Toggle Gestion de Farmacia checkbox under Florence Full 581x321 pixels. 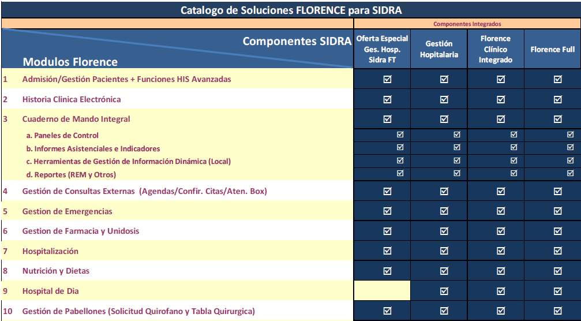[557, 231]
